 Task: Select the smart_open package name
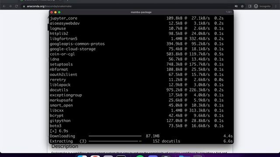click(61, 106)
